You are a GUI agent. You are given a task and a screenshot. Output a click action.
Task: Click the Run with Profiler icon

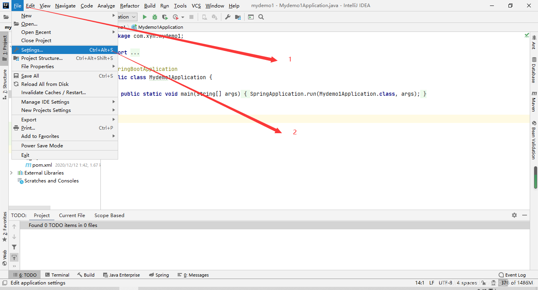point(176,17)
